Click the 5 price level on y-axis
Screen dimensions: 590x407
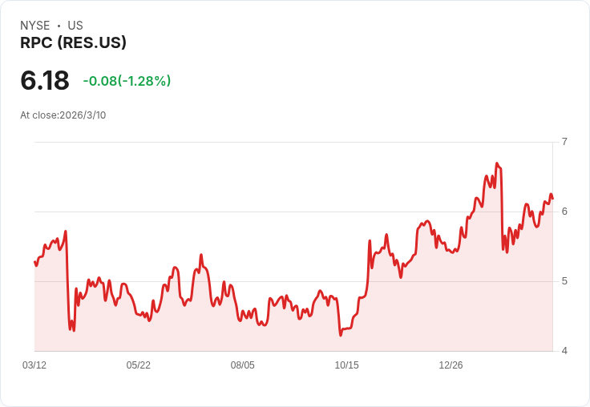(x=564, y=281)
